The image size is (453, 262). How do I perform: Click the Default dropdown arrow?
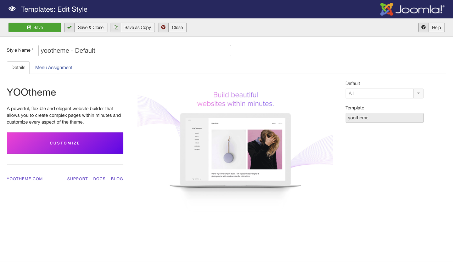click(x=418, y=93)
